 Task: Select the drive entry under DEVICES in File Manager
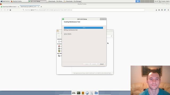60,41
